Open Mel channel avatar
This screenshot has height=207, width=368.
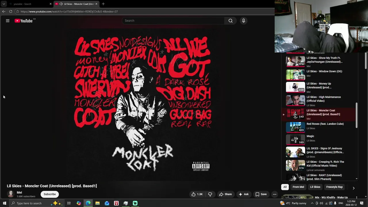[x=11, y=194]
